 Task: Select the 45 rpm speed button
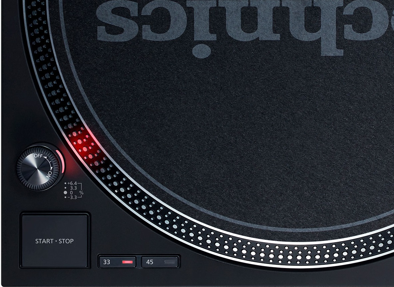(x=160, y=262)
